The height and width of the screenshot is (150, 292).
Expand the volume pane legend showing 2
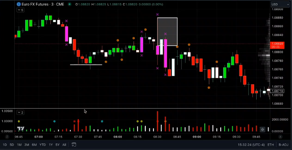tap(20, 112)
